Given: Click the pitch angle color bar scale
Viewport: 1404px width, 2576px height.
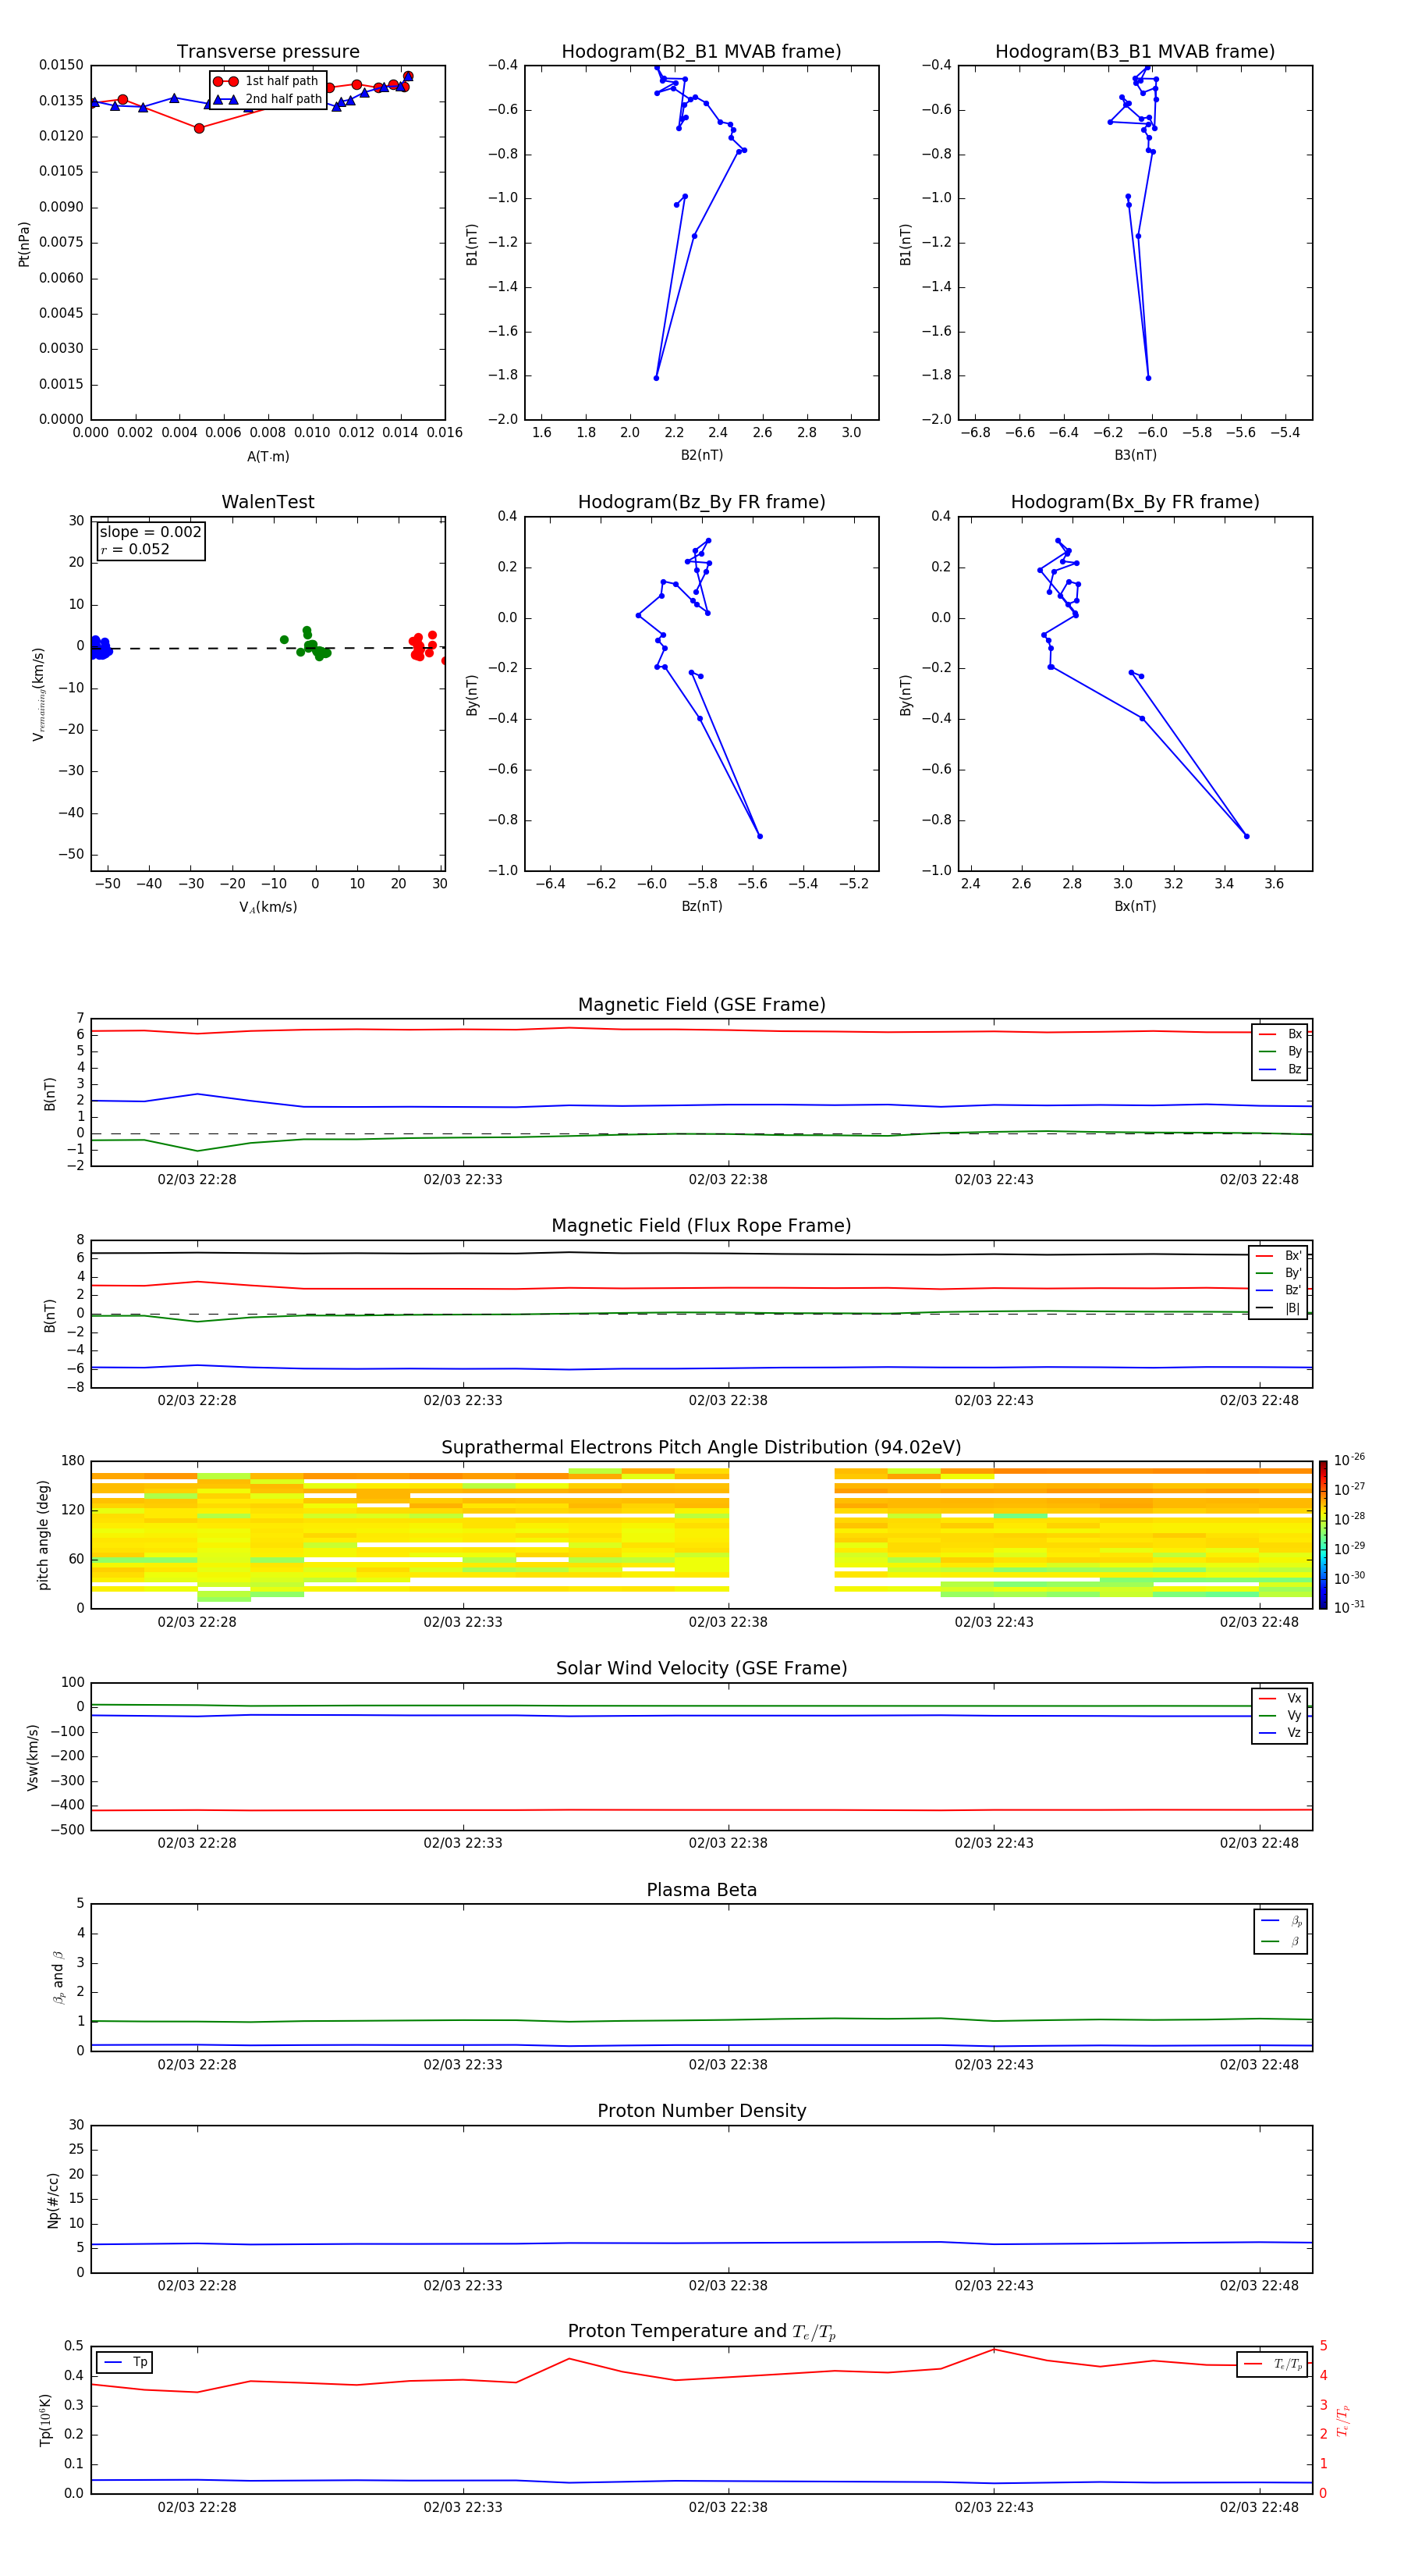Looking at the screenshot, I should [x=1323, y=1534].
